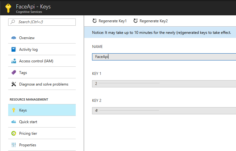The width and height of the screenshot is (236, 151).
Task: Click the Properties sliders icon
Action: (x=14, y=145)
